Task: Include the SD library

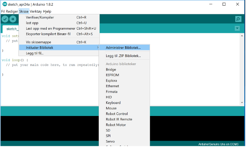Action: (124, 130)
